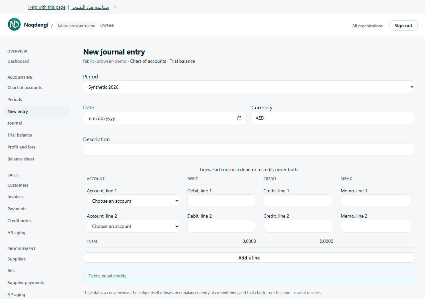Click the Currency field containing AED
Screen dimensions: 425x299
click(x=333, y=118)
